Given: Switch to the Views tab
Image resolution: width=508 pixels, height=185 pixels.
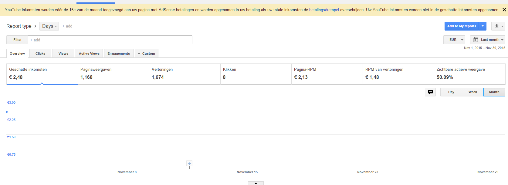Looking at the screenshot, I should (63, 54).
